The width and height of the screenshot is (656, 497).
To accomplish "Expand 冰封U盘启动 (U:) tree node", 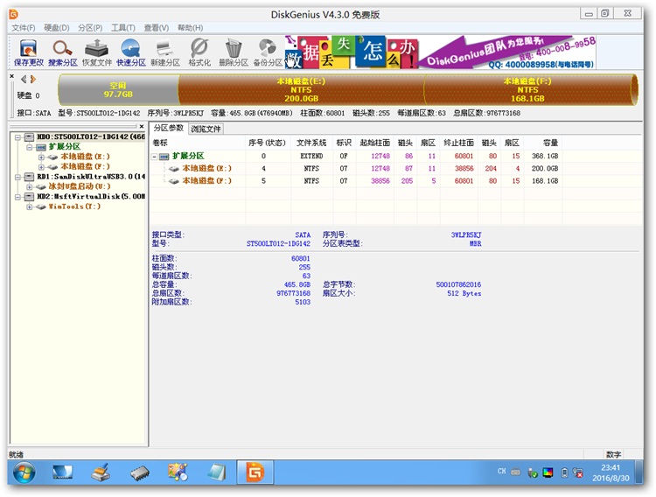I will 29,187.
